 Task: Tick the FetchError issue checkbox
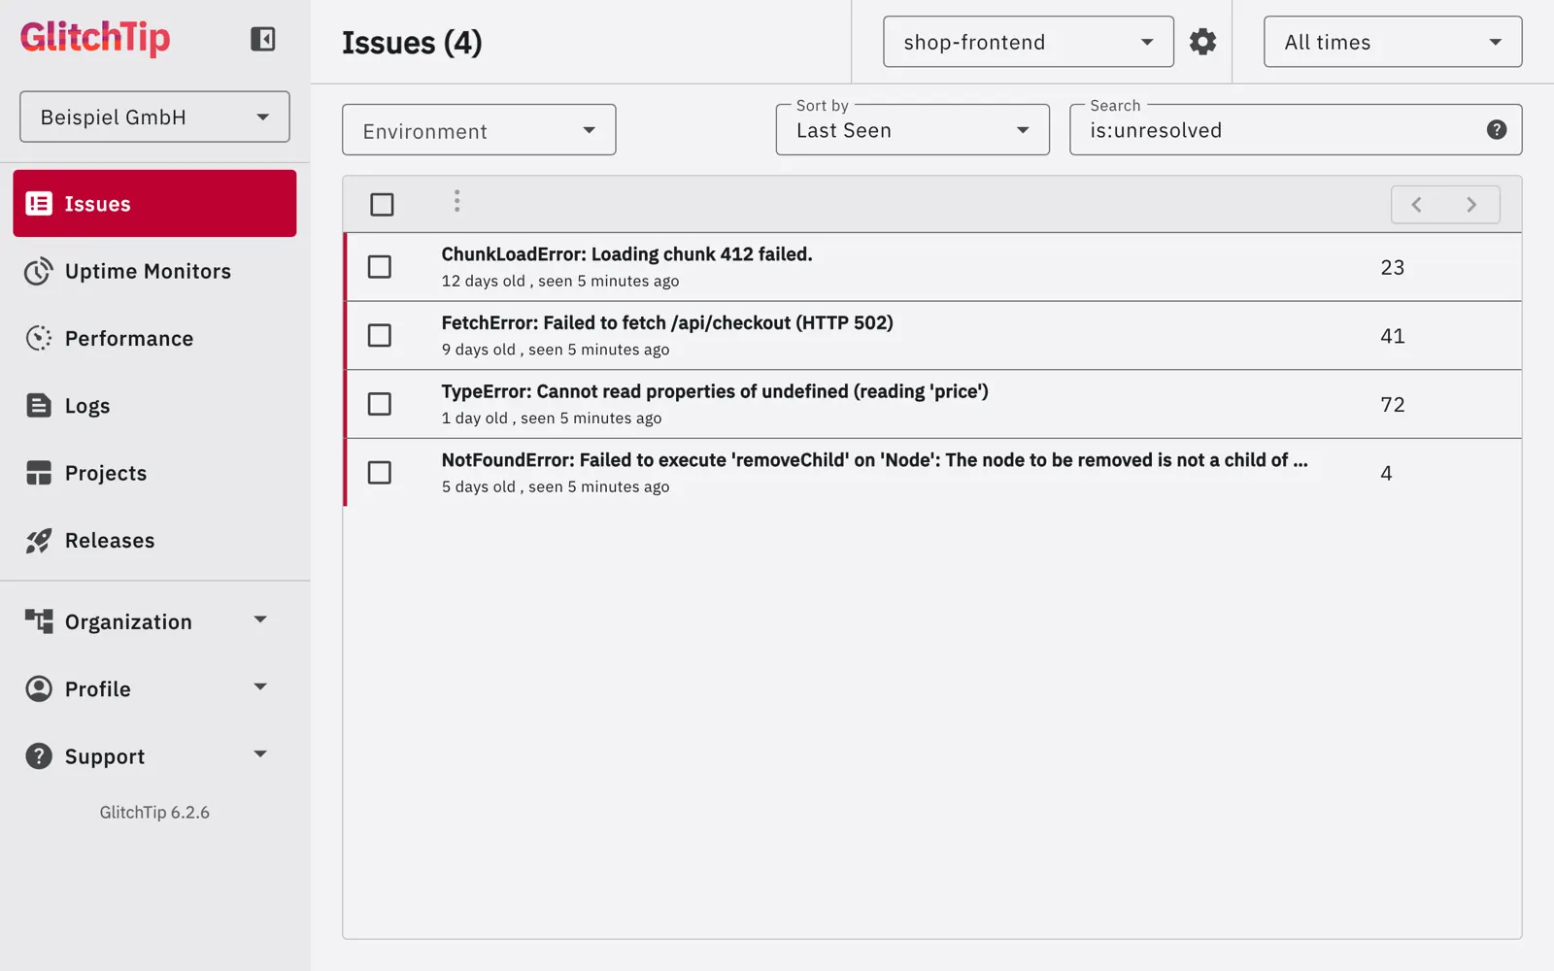(380, 336)
